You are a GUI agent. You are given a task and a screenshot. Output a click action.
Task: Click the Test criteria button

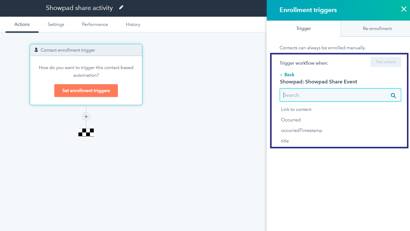tap(386, 62)
